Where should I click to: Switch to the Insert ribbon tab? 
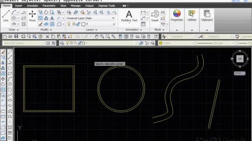(x=19, y=6)
